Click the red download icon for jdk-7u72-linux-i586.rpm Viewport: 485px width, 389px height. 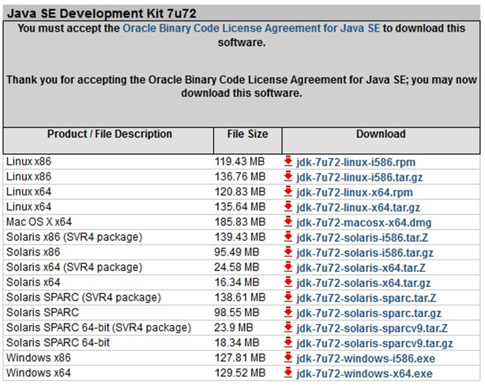coord(288,162)
